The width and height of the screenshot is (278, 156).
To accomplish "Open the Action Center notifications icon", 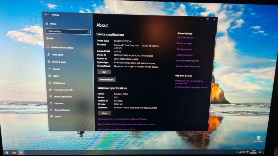I will pos(260,152).
